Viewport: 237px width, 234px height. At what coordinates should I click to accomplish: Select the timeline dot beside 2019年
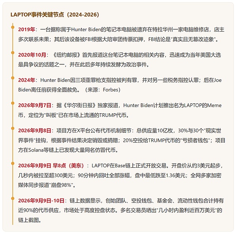click(13, 27)
